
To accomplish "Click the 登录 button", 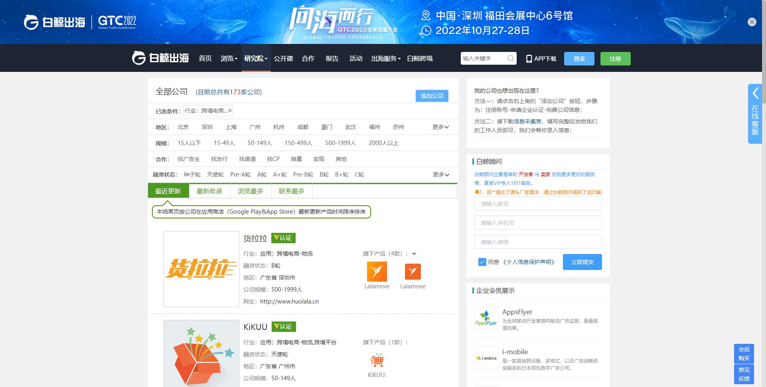I will [579, 59].
